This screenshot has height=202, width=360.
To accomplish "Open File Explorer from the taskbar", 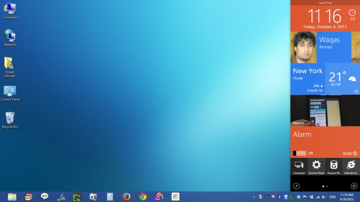I will (12, 197).
